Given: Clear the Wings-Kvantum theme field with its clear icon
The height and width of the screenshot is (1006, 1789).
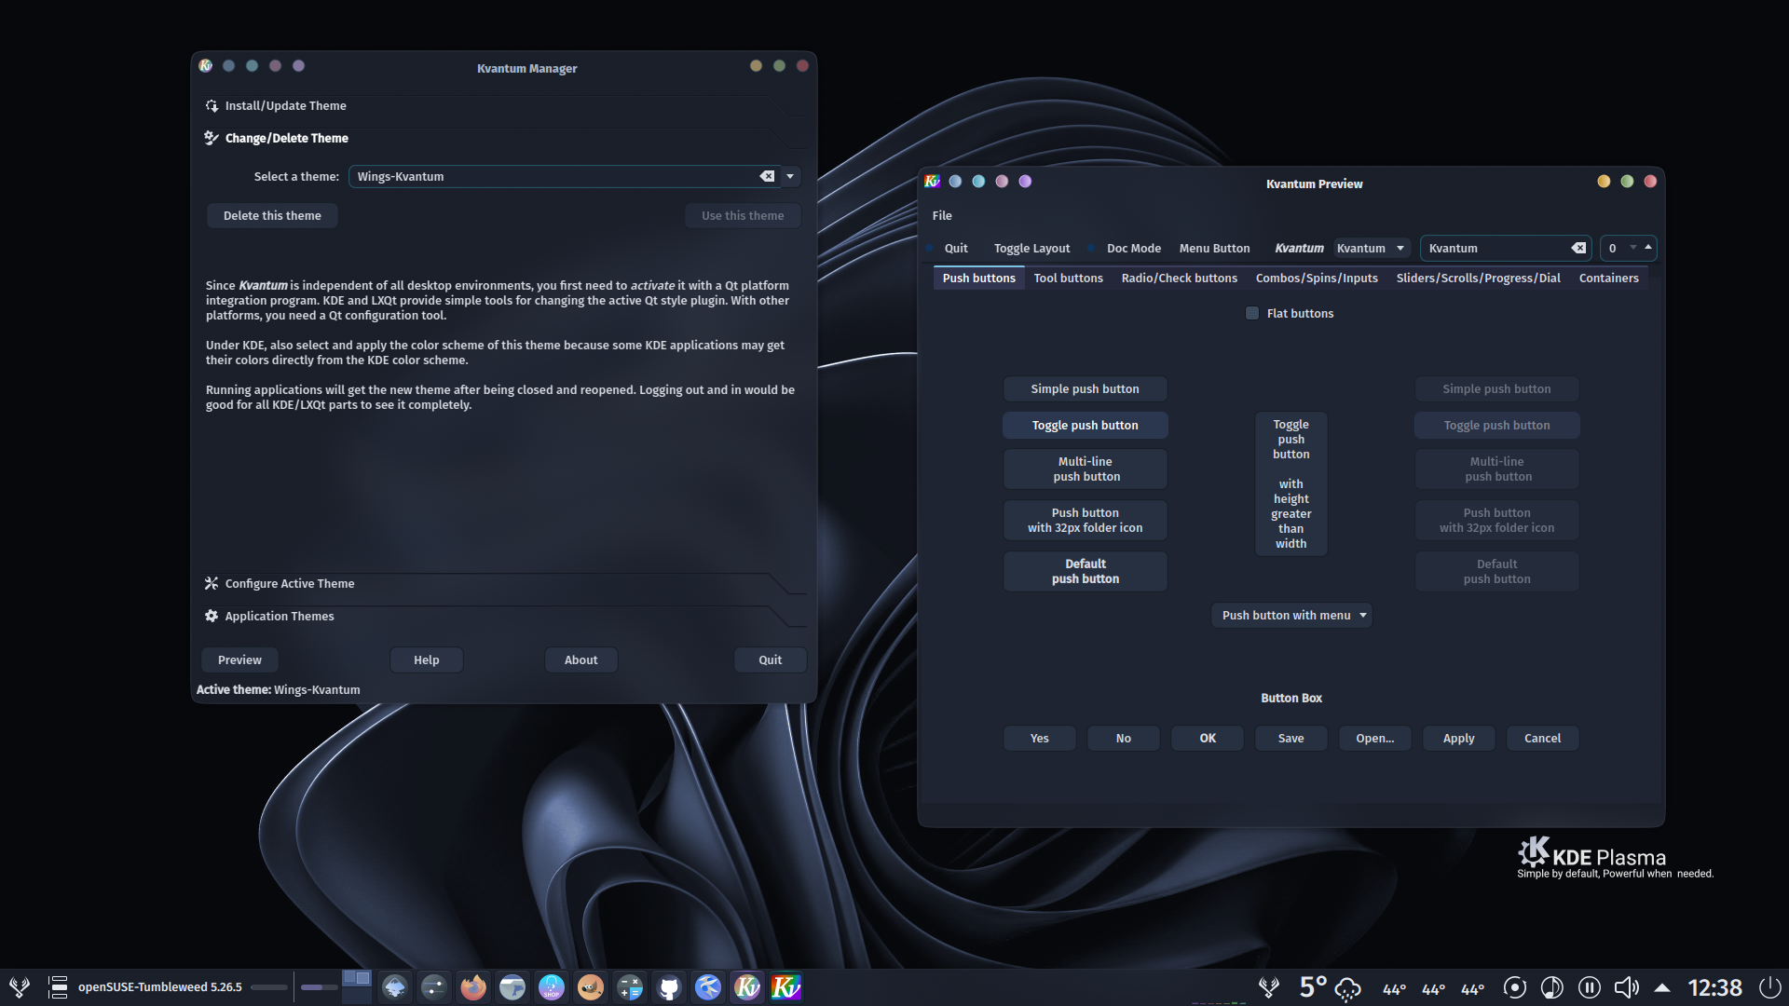Looking at the screenshot, I should click(767, 176).
